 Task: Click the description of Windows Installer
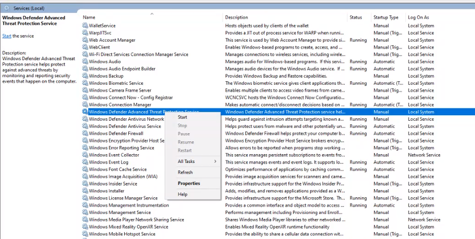[x=285, y=191]
